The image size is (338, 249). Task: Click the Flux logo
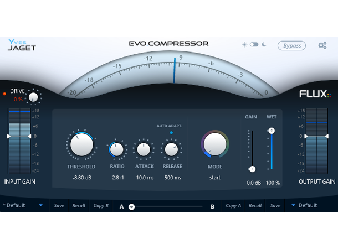point(315,94)
